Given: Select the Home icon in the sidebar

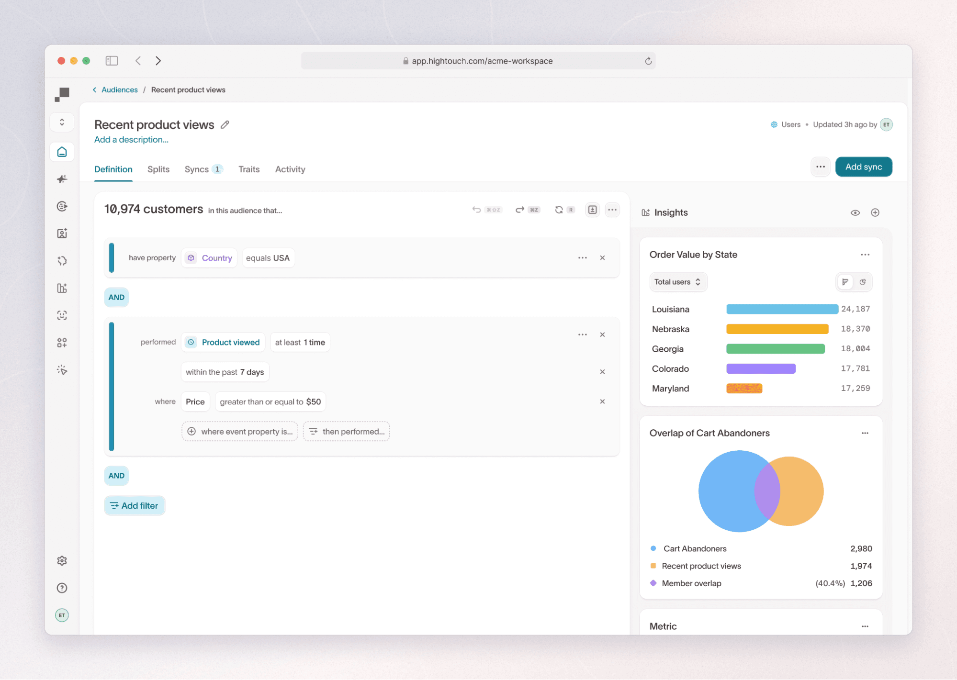Looking at the screenshot, I should [x=62, y=152].
